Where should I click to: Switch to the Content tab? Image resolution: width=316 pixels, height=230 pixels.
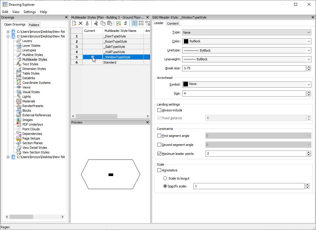[173, 23]
